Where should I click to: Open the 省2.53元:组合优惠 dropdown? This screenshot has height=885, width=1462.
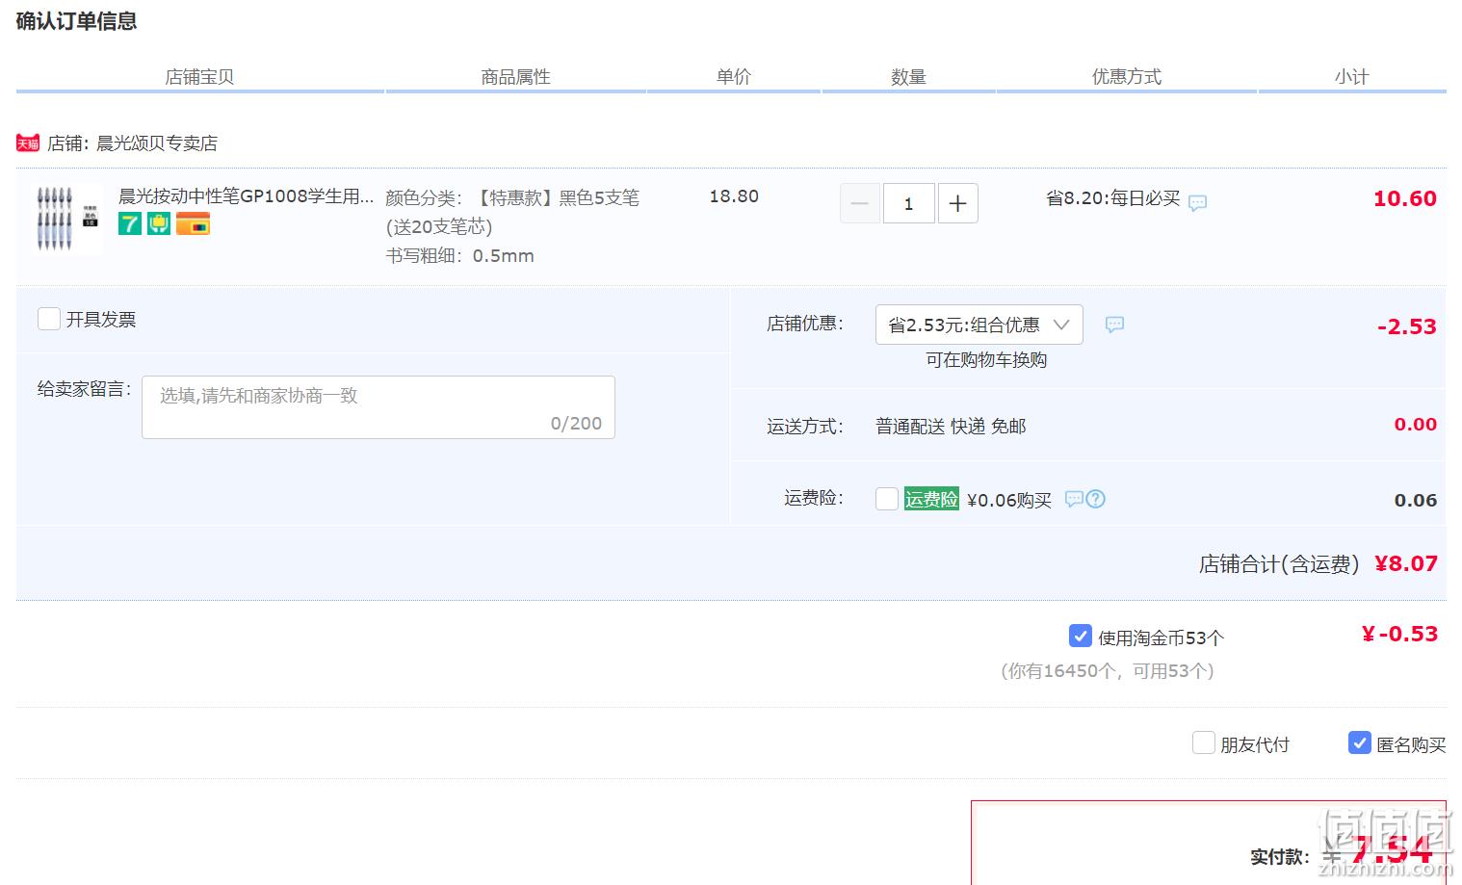click(x=979, y=325)
